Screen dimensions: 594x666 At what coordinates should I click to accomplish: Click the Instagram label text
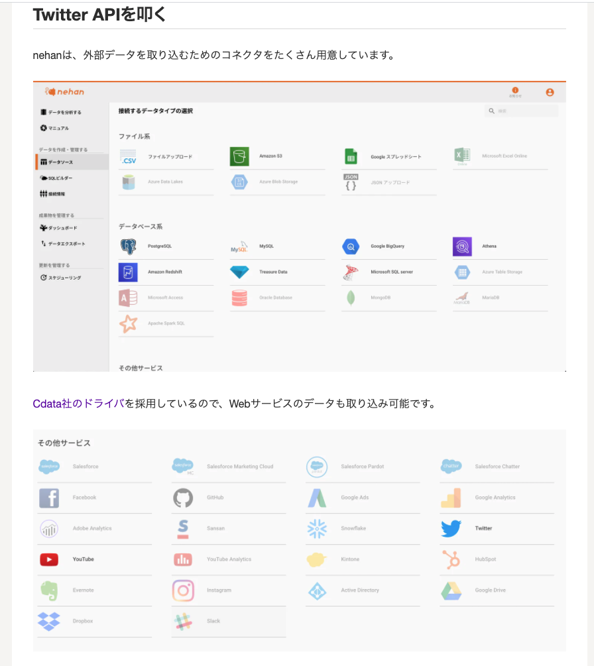(x=219, y=590)
